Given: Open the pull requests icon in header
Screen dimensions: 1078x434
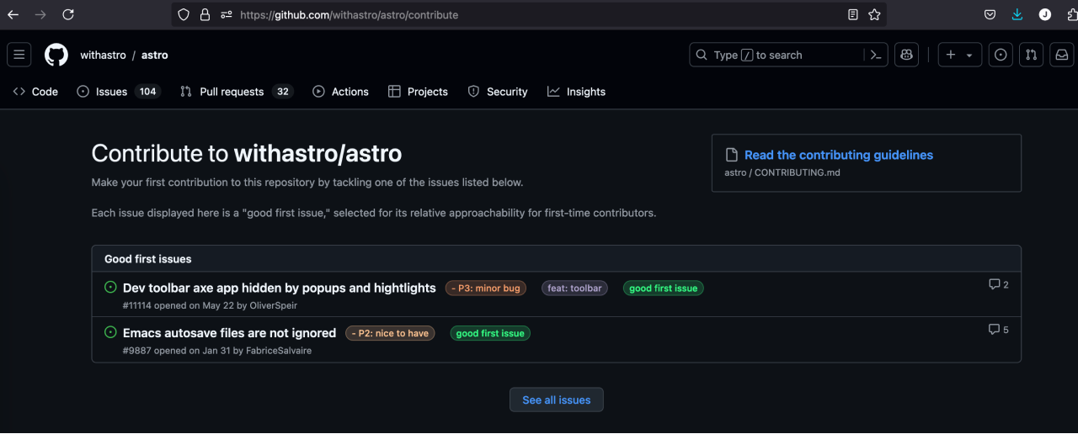Looking at the screenshot, I should pyautogui.click(x=1031, y=55).
